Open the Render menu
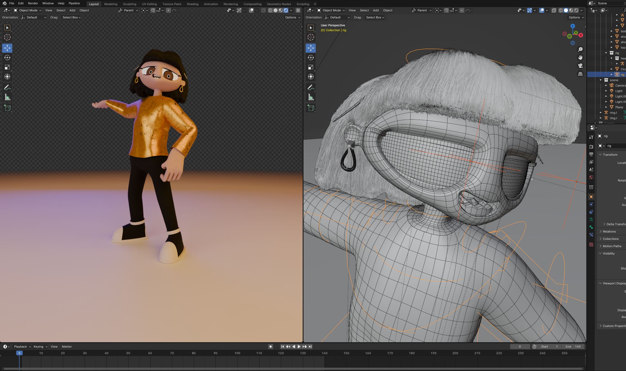Screen dimensions: 626x371 click(33, 3)
